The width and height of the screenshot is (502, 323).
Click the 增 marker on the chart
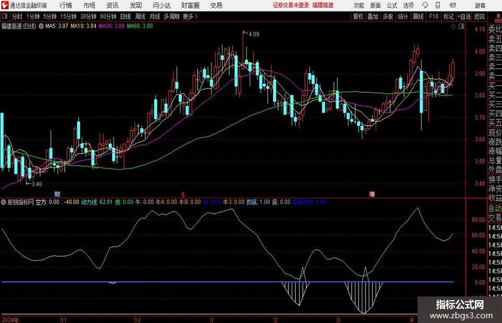(x=372, y=194)
